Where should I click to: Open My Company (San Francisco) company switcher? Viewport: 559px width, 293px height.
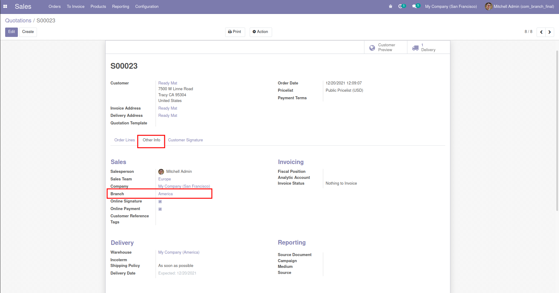451,6
